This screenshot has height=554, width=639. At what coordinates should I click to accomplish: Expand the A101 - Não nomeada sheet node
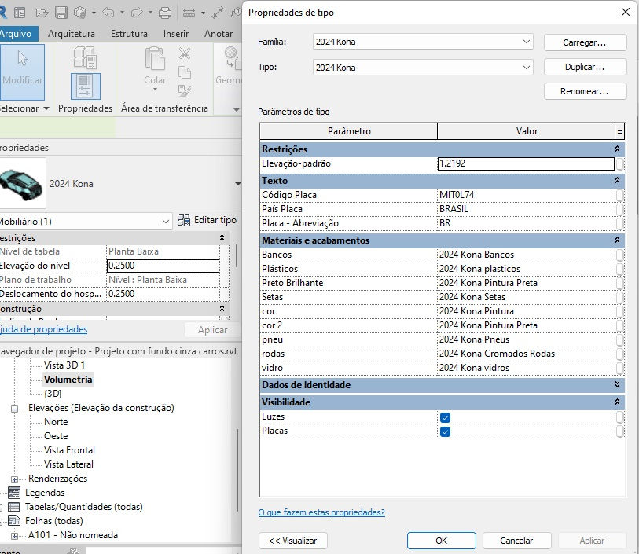tap(14, 536)
